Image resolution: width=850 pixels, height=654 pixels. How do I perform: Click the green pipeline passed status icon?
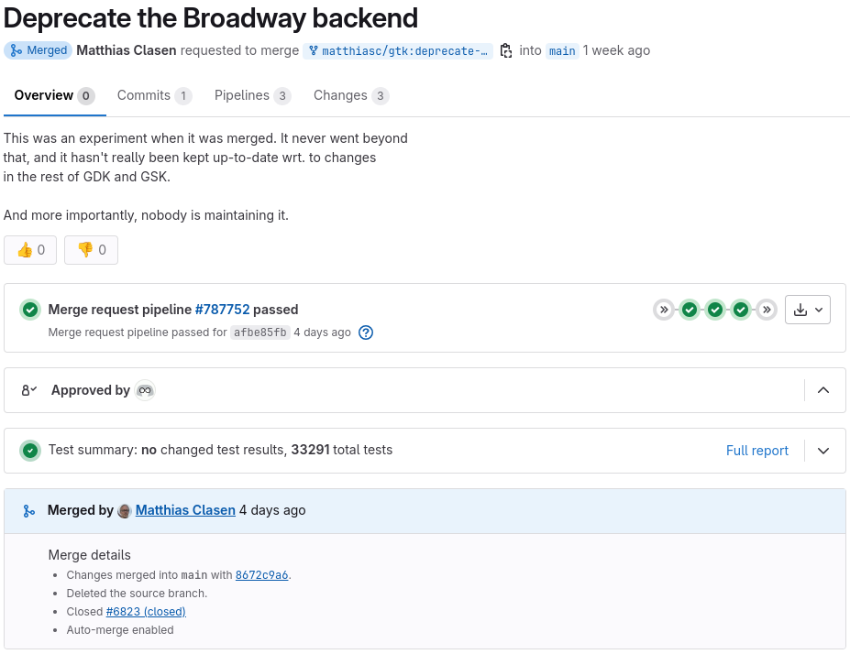tap(30, 310)
